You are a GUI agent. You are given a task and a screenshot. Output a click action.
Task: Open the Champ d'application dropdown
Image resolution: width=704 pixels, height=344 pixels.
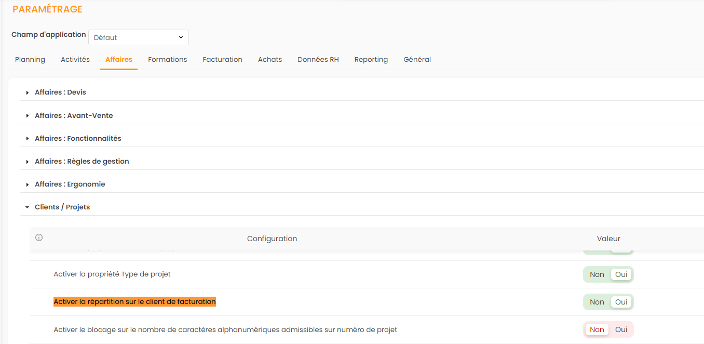(x=139, y=37)
